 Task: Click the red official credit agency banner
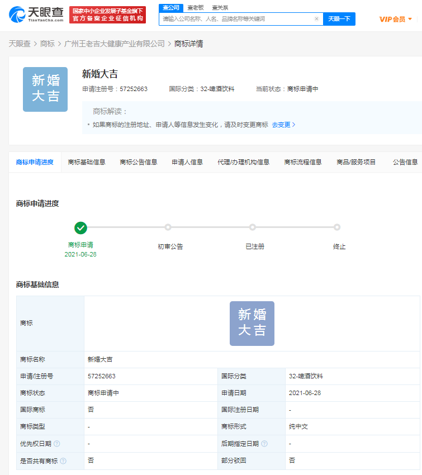pos(107,15)
